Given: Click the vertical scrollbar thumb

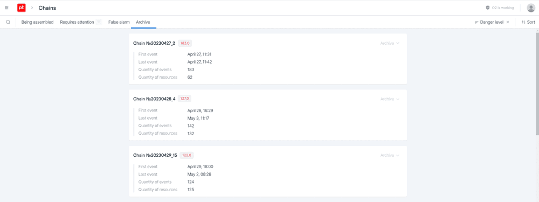Looking at the screenshot, I should click(x=537, y=83).
